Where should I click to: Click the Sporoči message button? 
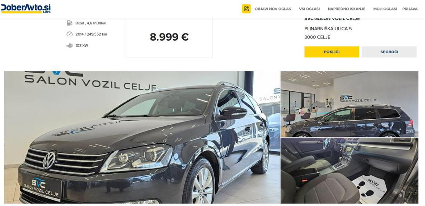coord(389,52)
